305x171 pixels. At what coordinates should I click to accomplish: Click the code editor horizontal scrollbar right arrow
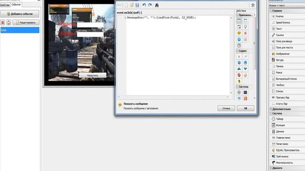(228, 97)
